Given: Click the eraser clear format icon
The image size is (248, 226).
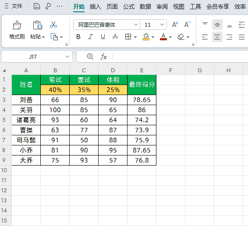Looking at the screenshot, I should pos(181,37).
